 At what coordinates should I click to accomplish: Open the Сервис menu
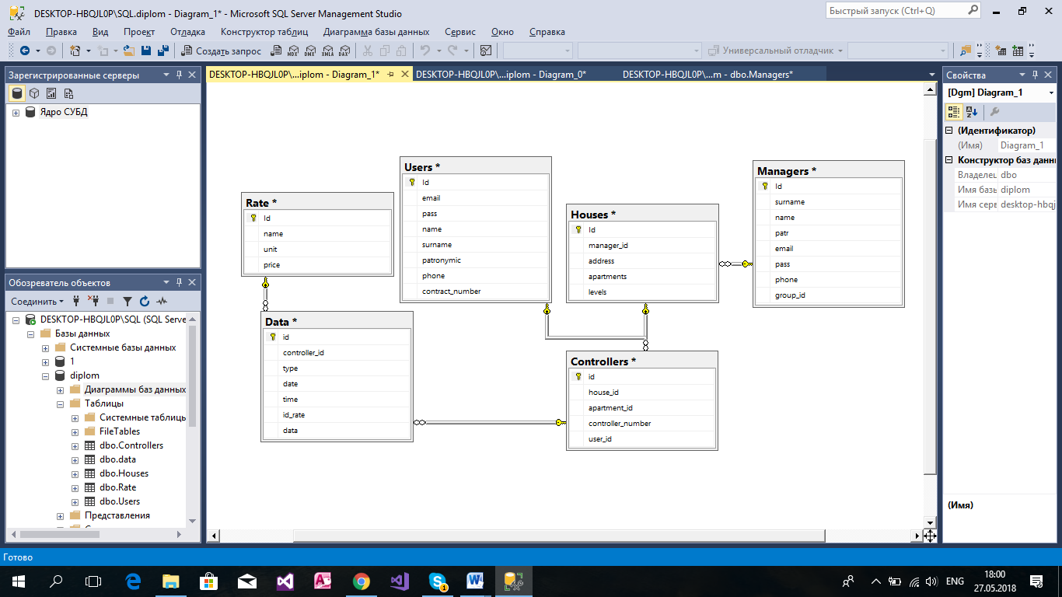click(x=460, y=32)
